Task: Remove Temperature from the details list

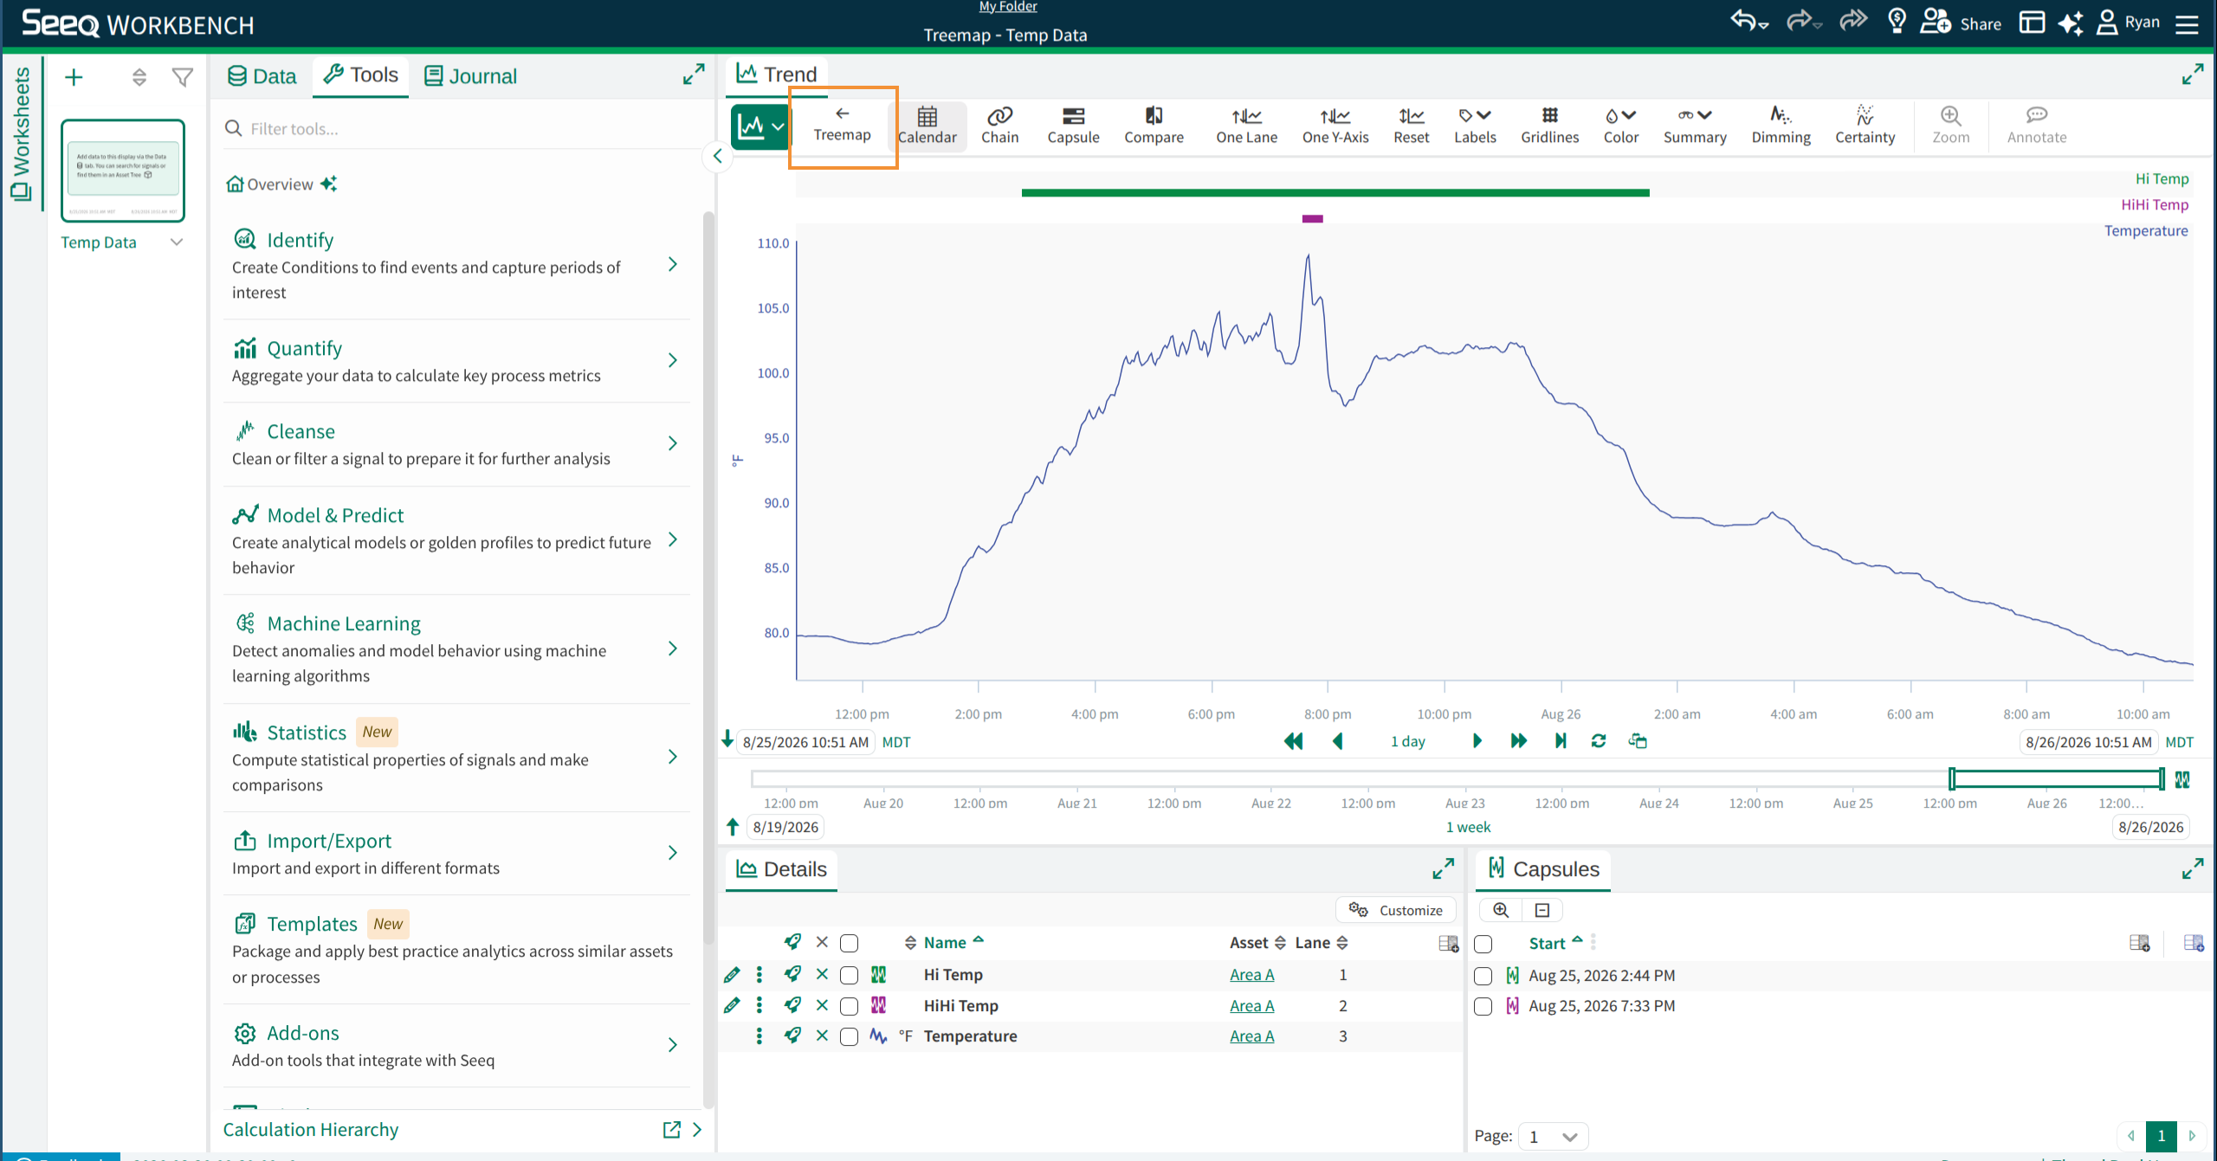Action: pos(822,1035)
